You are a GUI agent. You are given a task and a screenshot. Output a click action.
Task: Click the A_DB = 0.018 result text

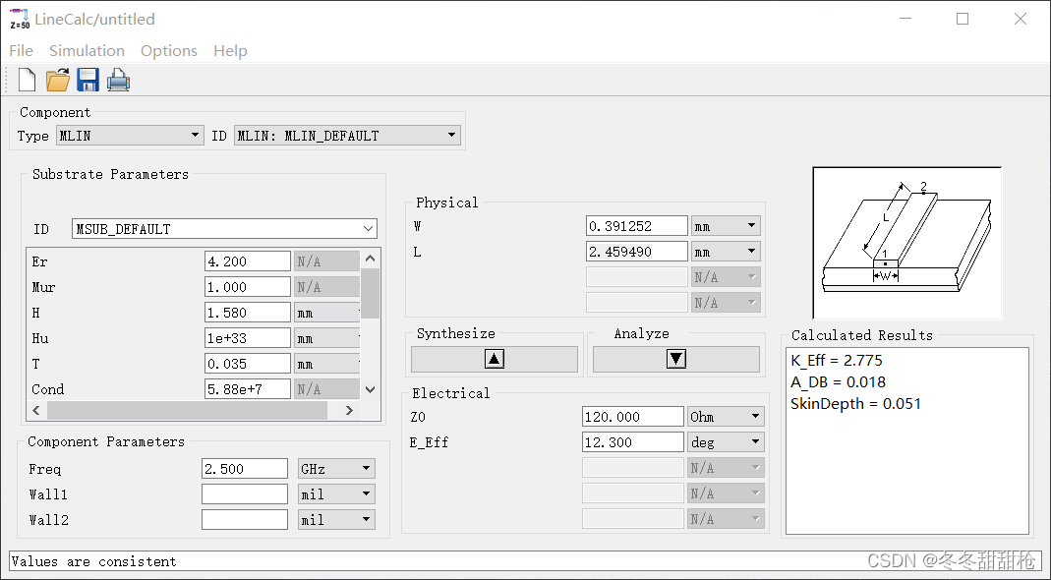838,382
